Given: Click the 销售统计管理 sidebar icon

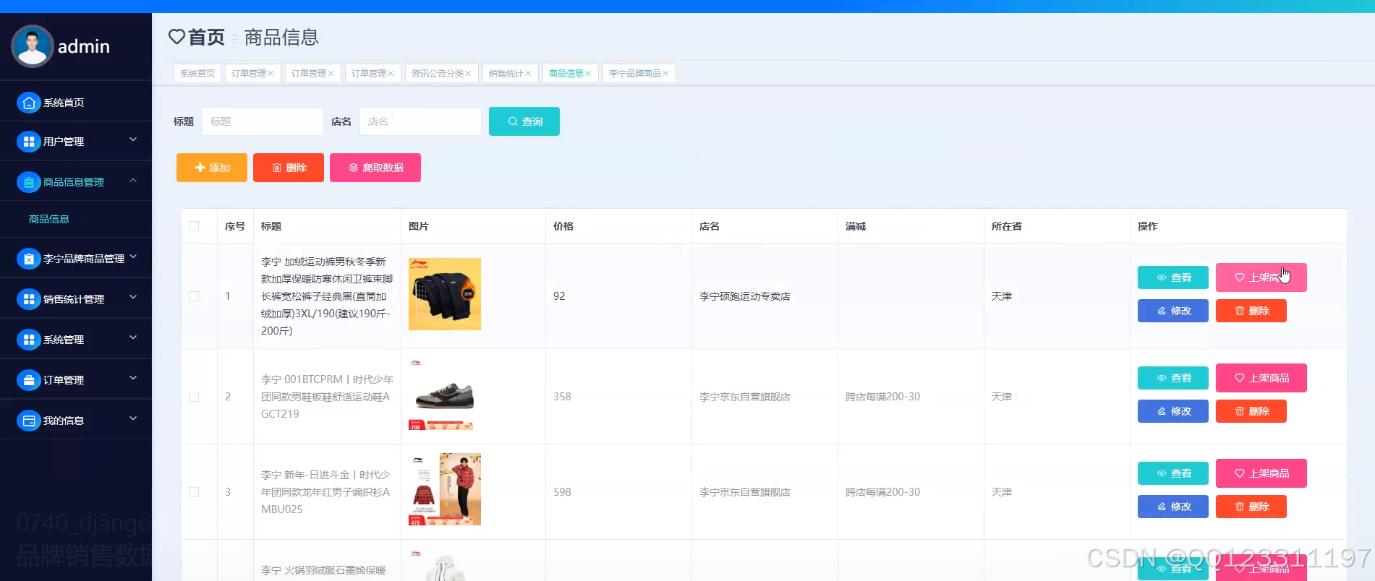Looking at the screenshot, I should click(29, 299).
